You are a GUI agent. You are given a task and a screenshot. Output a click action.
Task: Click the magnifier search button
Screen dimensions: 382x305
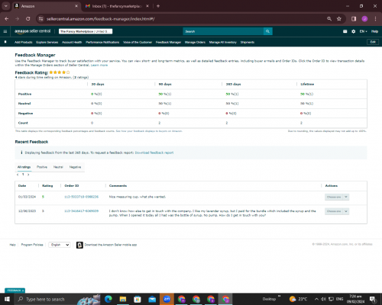pos(267,31)
